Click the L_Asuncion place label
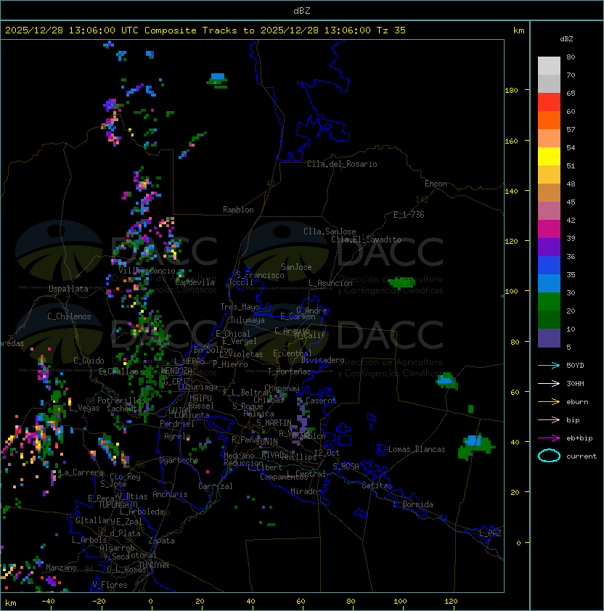604x611 pixels. 330,283
